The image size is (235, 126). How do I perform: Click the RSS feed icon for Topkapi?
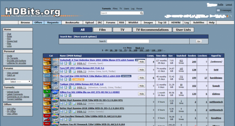point(66,87)
